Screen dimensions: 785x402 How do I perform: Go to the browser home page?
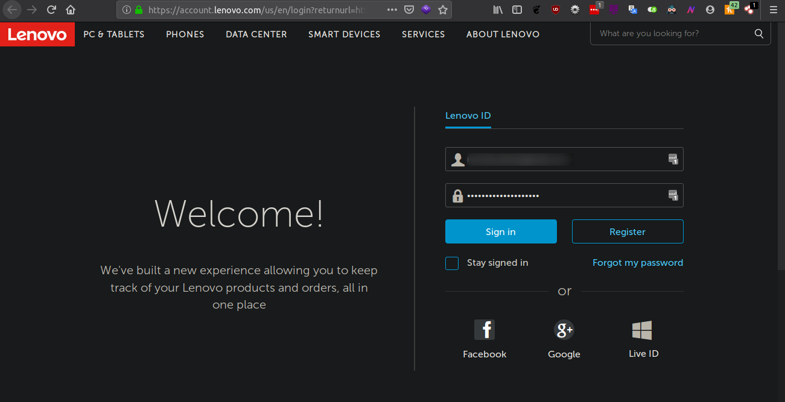coord(71,10)
